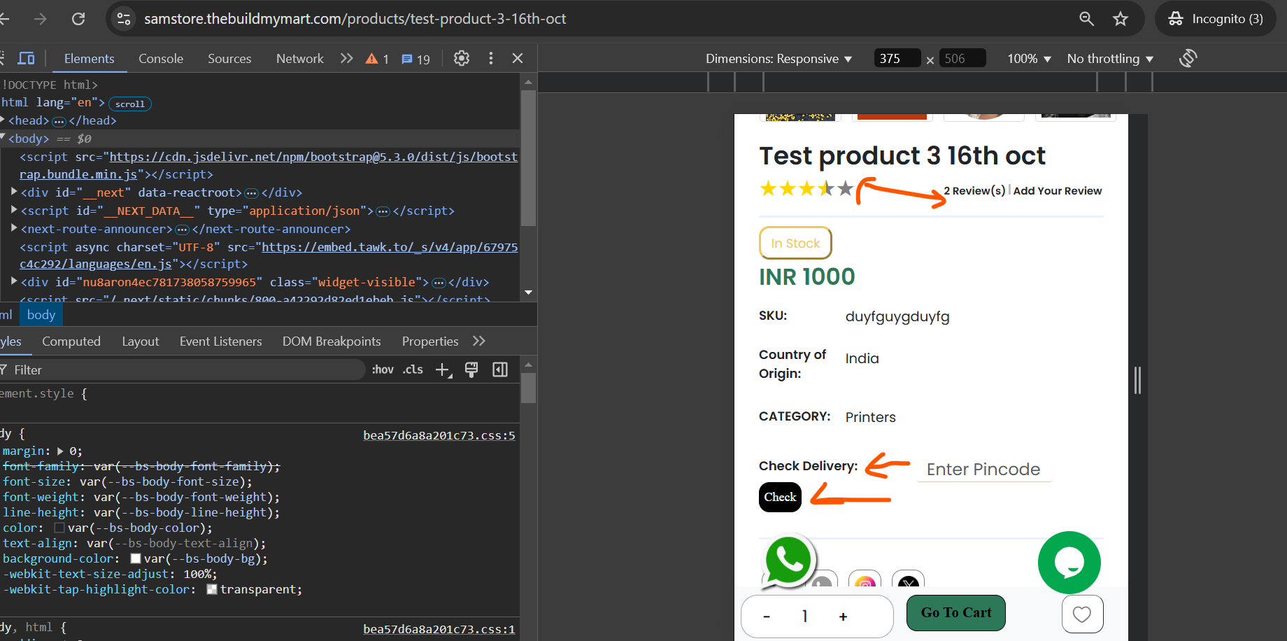
Task: Open the Incognito (3) profile button
Action: 1216,19
